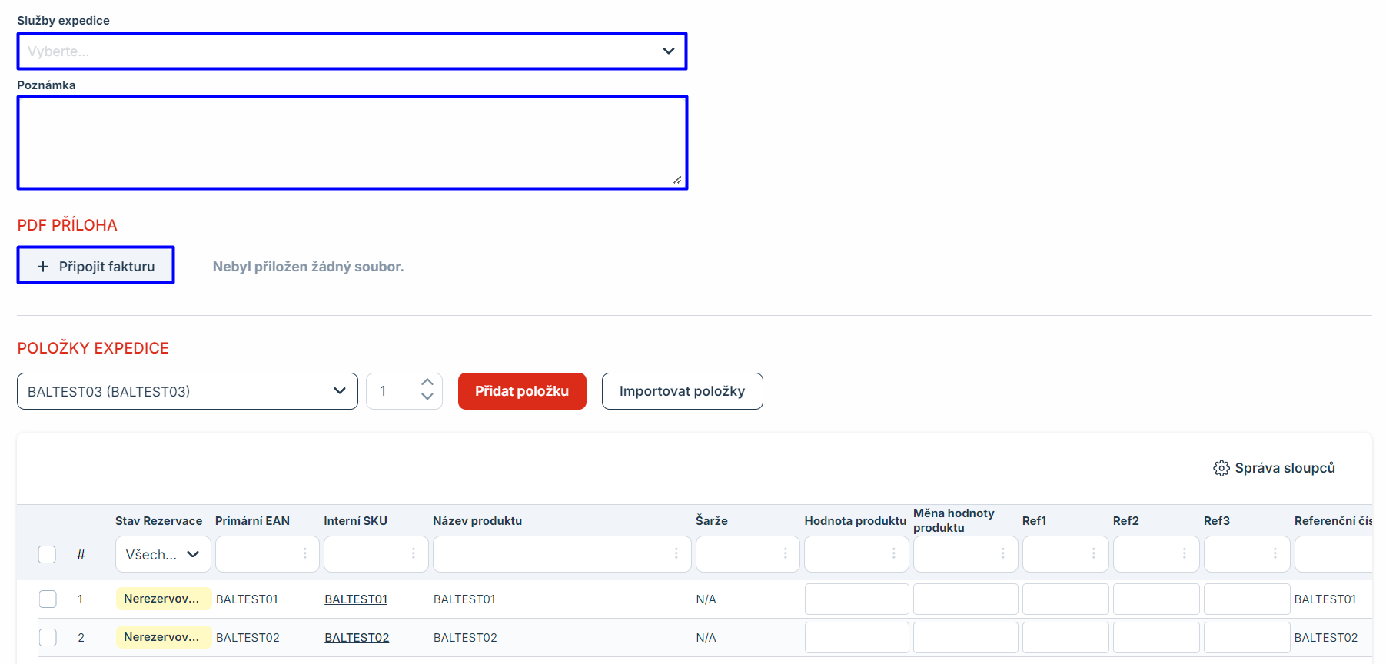Open filter options icon for Primární EAN
The image size is (1386, 664).
pos(305,553)
